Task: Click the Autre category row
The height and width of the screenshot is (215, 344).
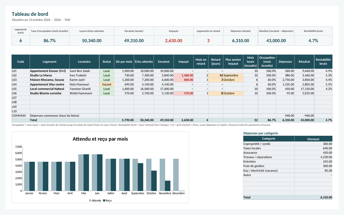Action: (x=288, y=175)
